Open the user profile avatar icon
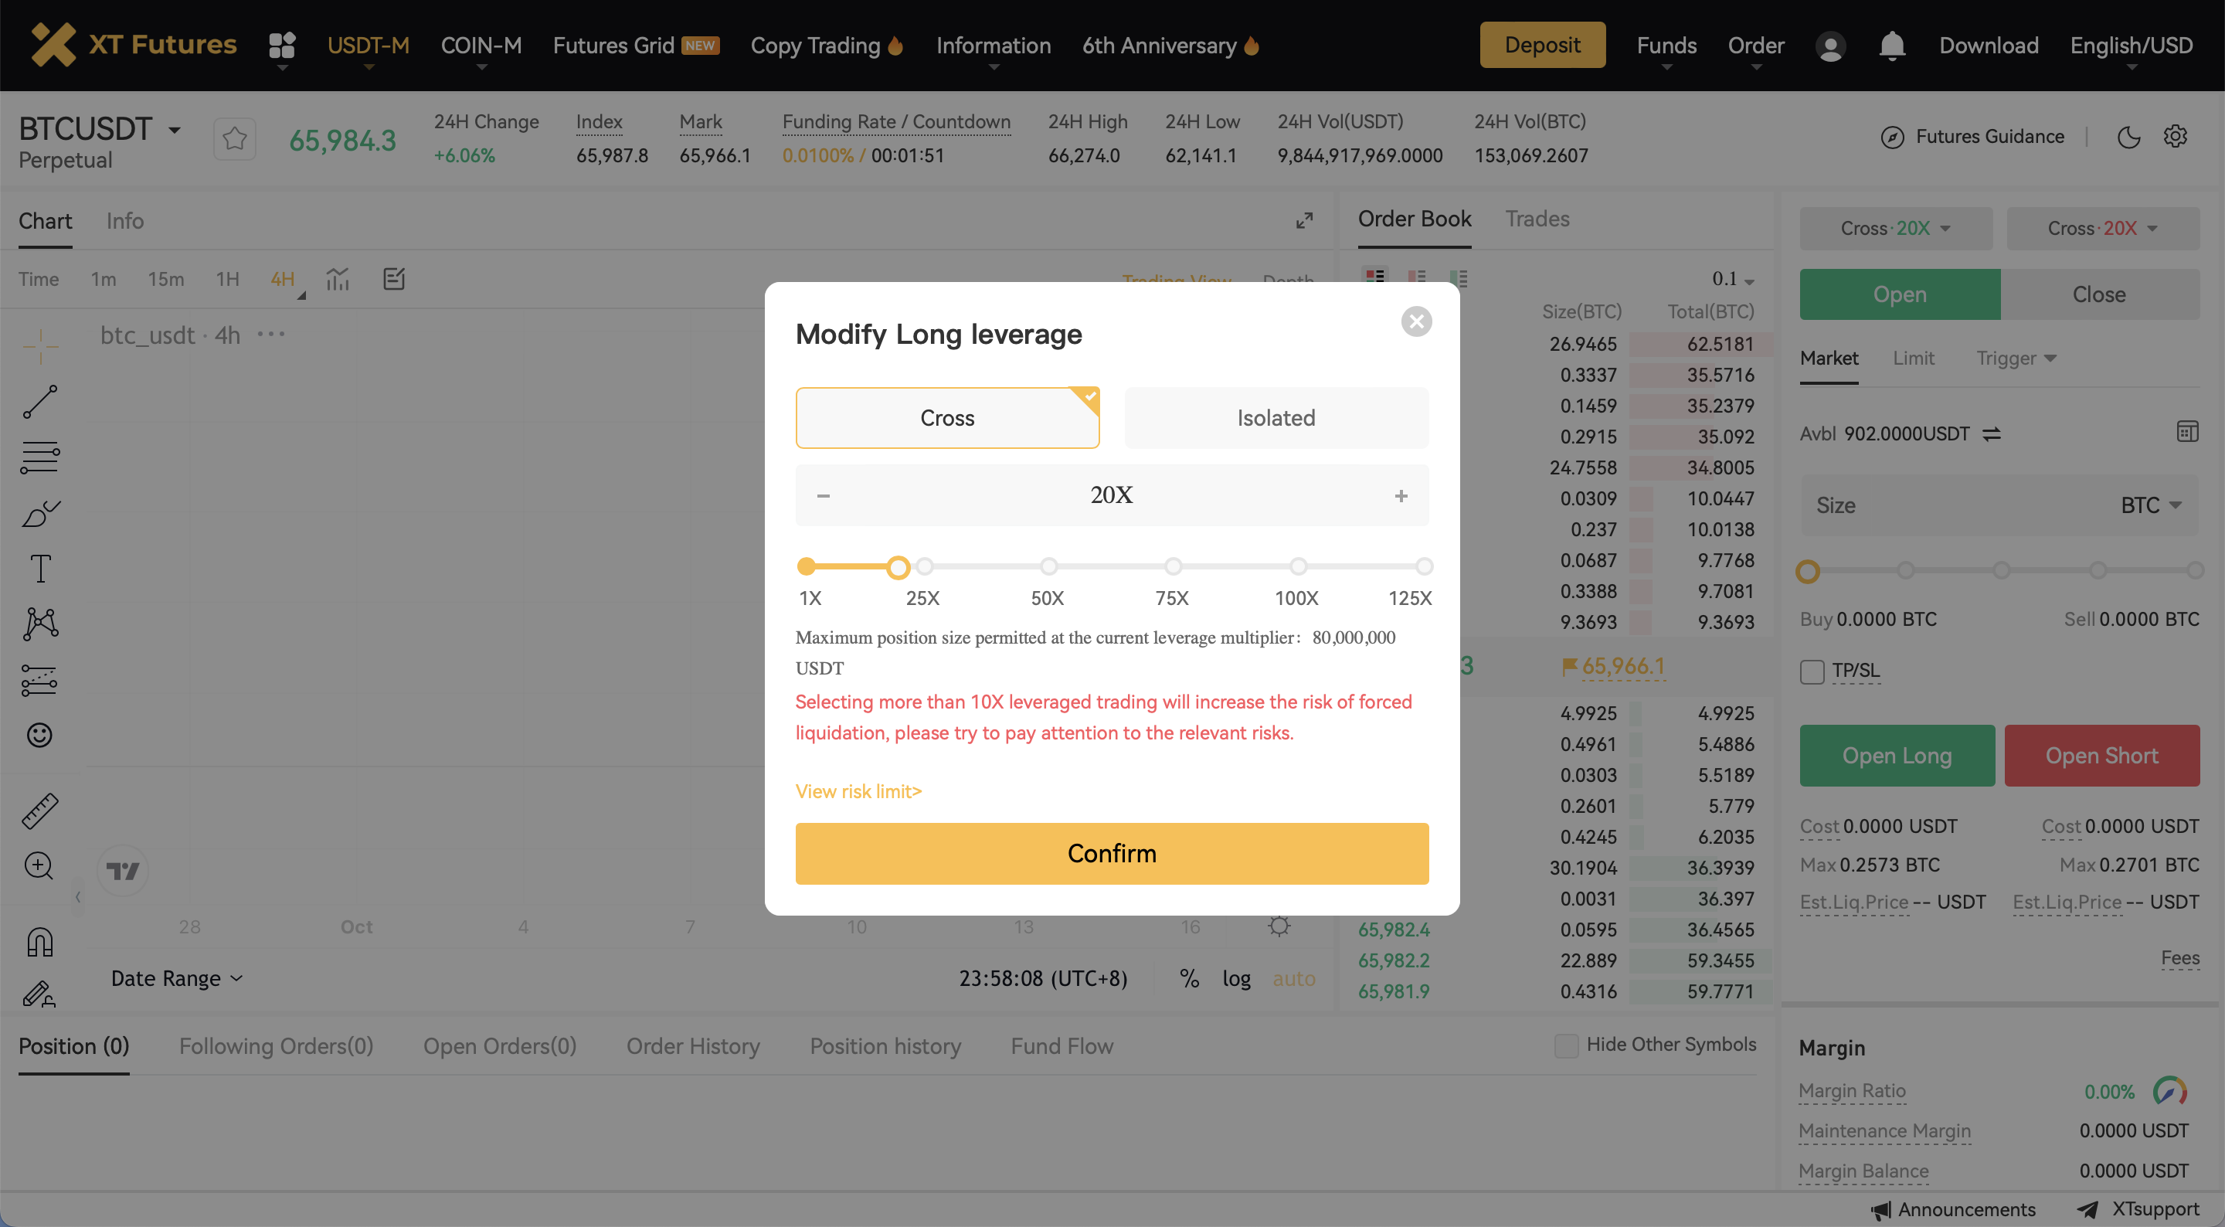The height and width of the screenshot is (1227, 2225). (x=1829, y=45)
